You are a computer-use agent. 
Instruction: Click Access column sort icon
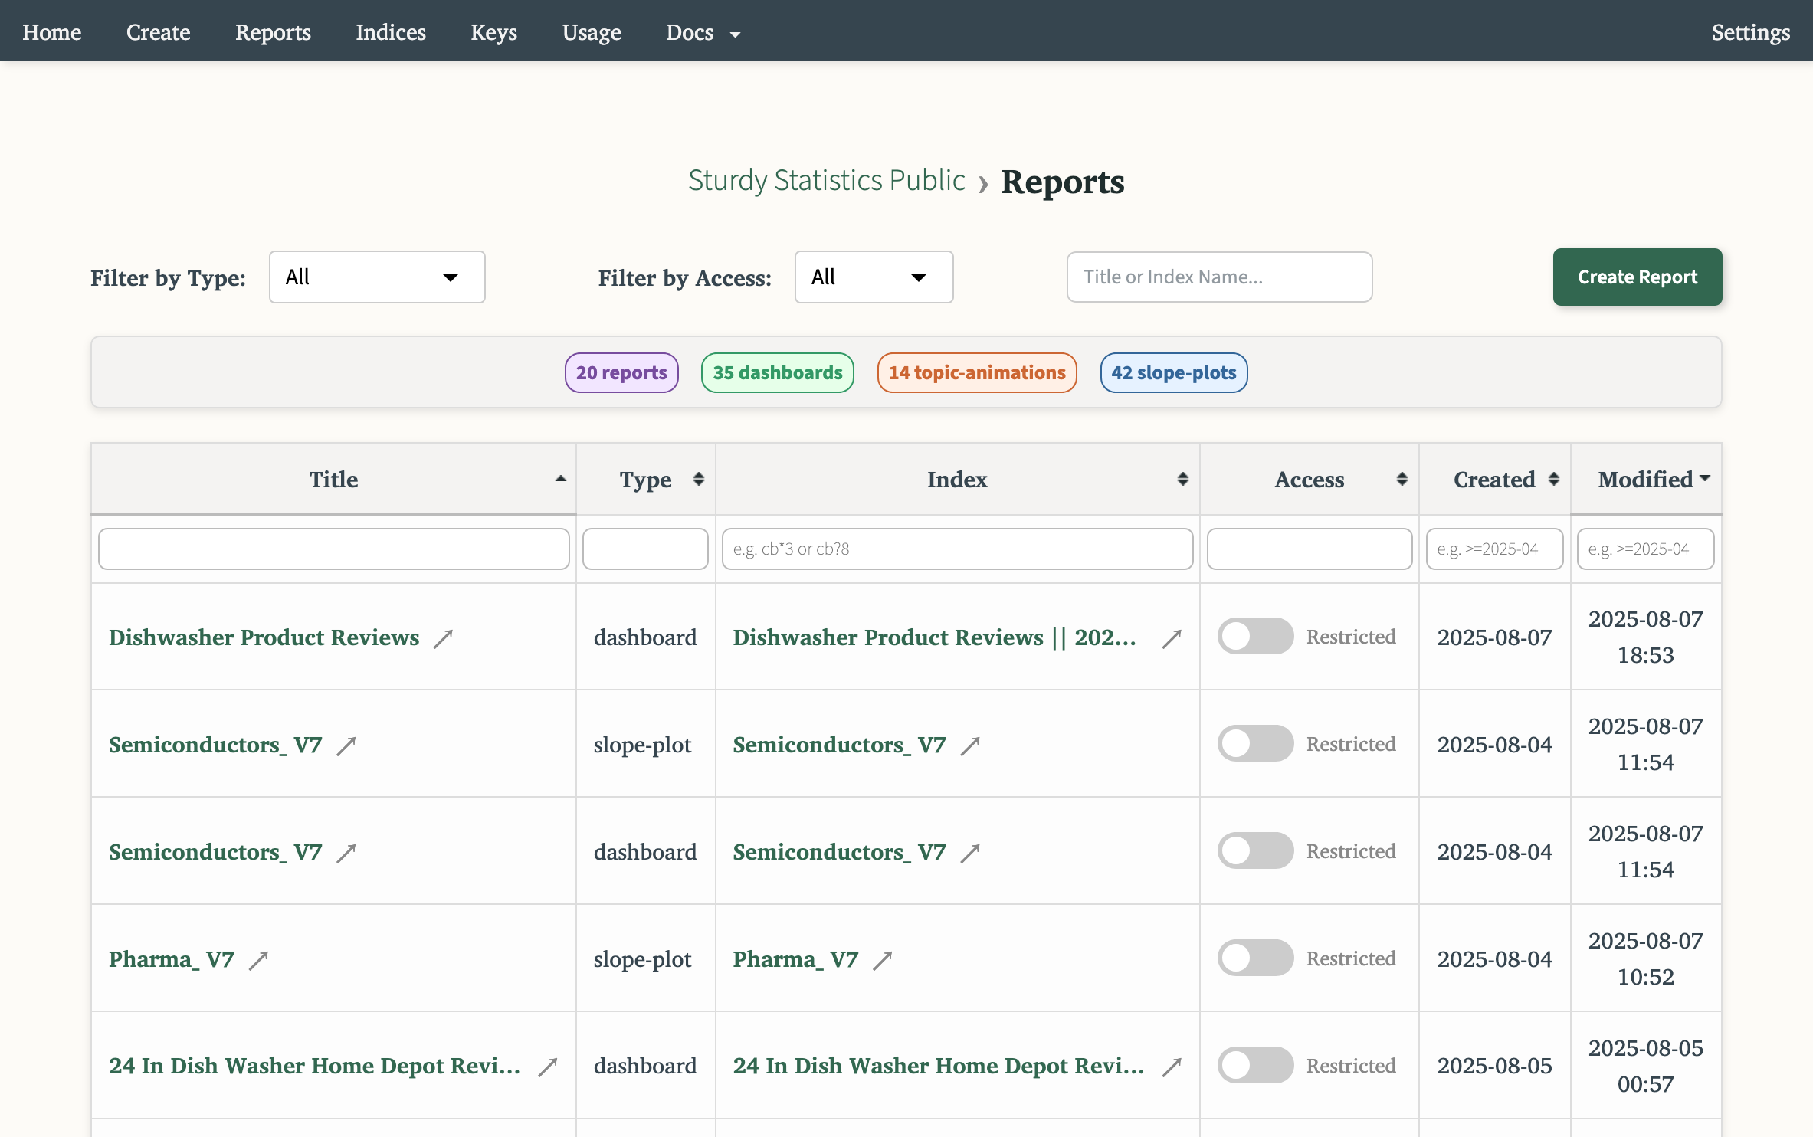coord(1402,480)
